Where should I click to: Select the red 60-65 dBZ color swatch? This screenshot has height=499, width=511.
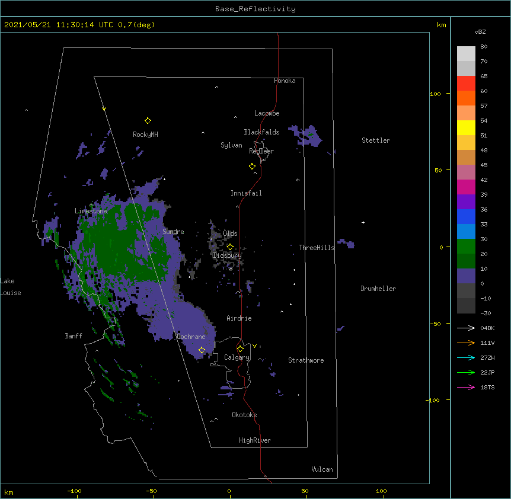point(466,84)
